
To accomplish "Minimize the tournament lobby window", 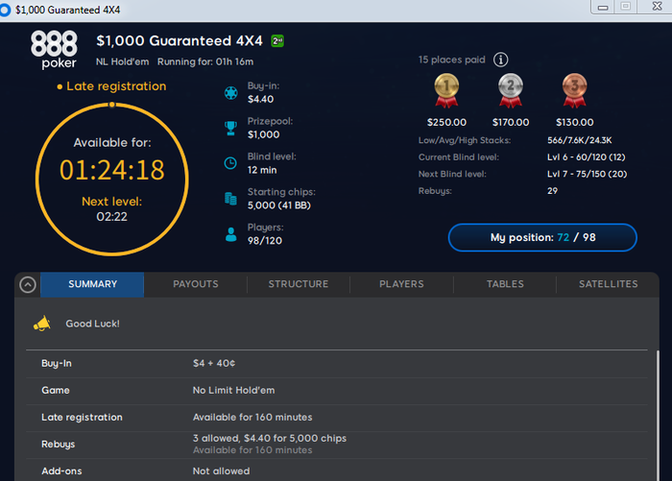I will [x=603, y=8].
